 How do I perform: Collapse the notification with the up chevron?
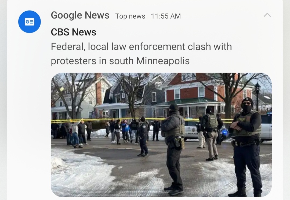click(267, 15)
